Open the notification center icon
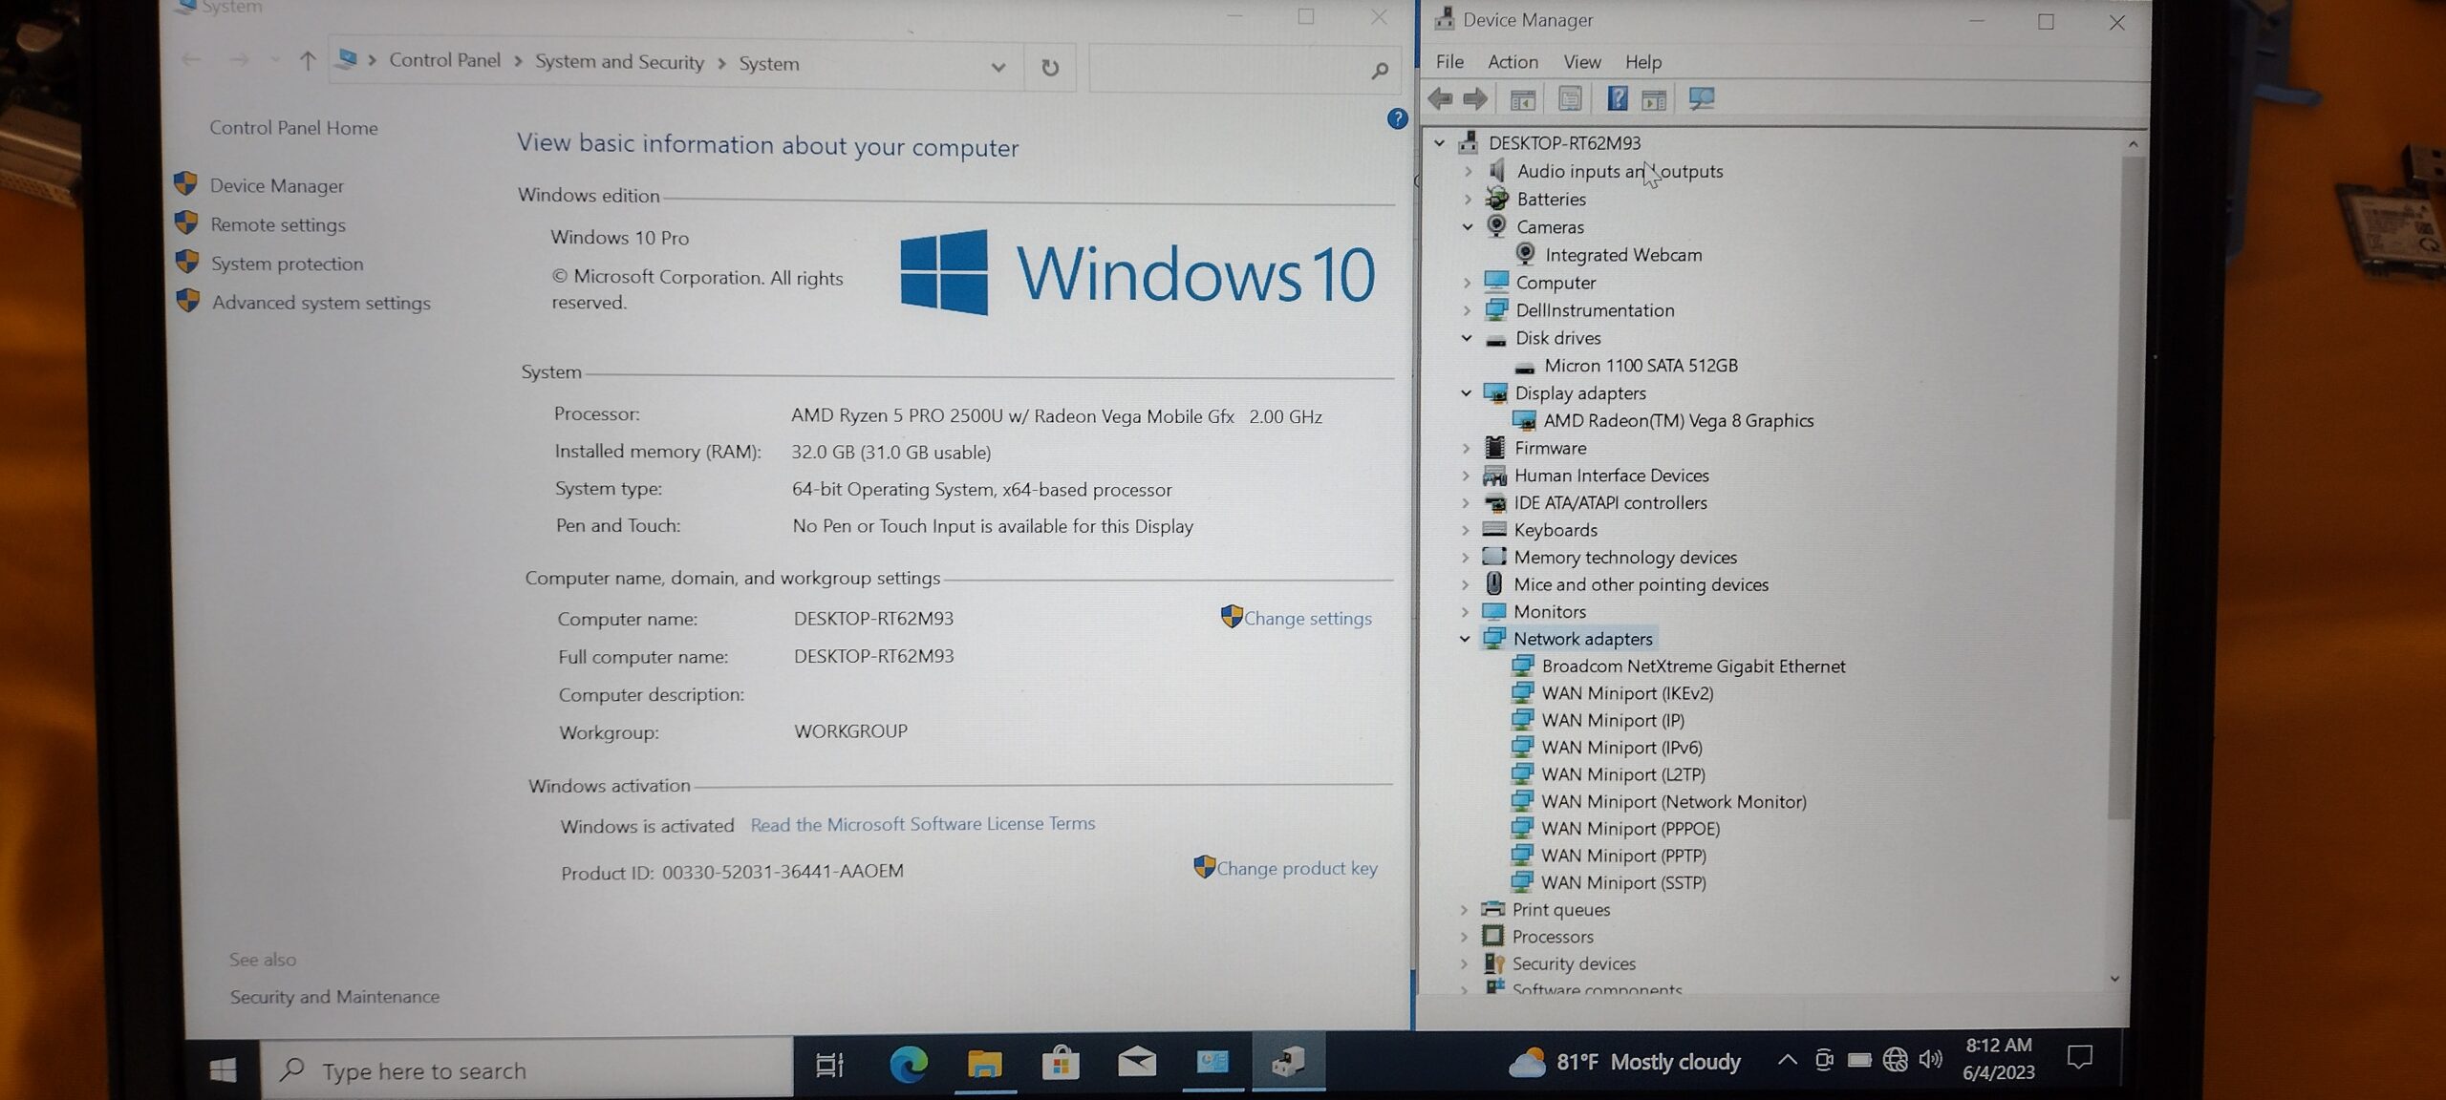2446x1100 pixels. pos(2080,1056)
